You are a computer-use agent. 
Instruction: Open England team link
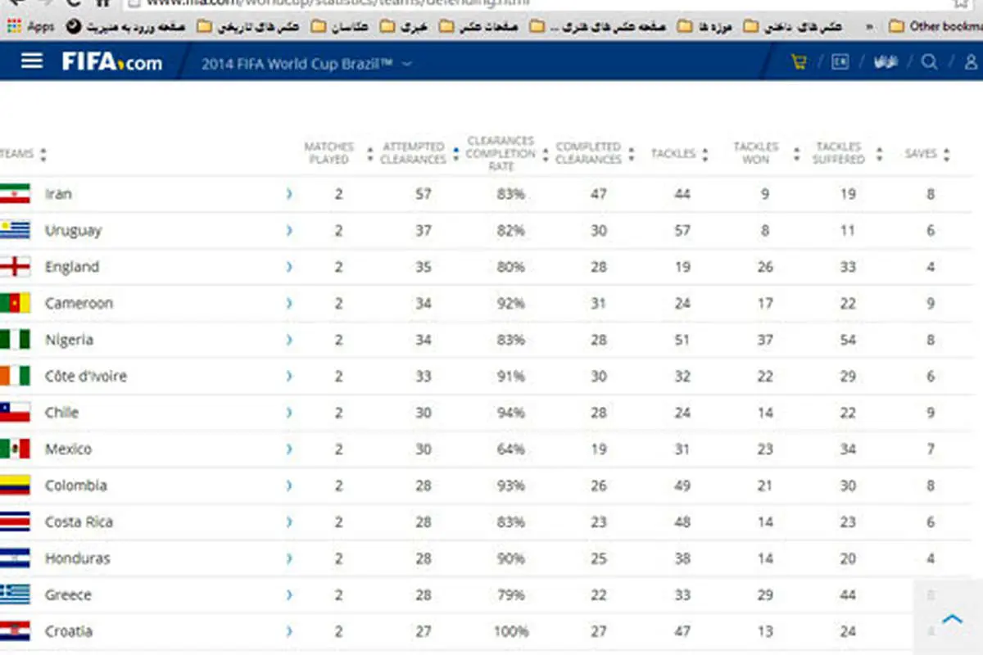71,267
